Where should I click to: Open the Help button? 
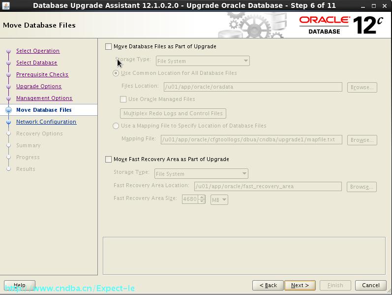(x=20, y=285)
